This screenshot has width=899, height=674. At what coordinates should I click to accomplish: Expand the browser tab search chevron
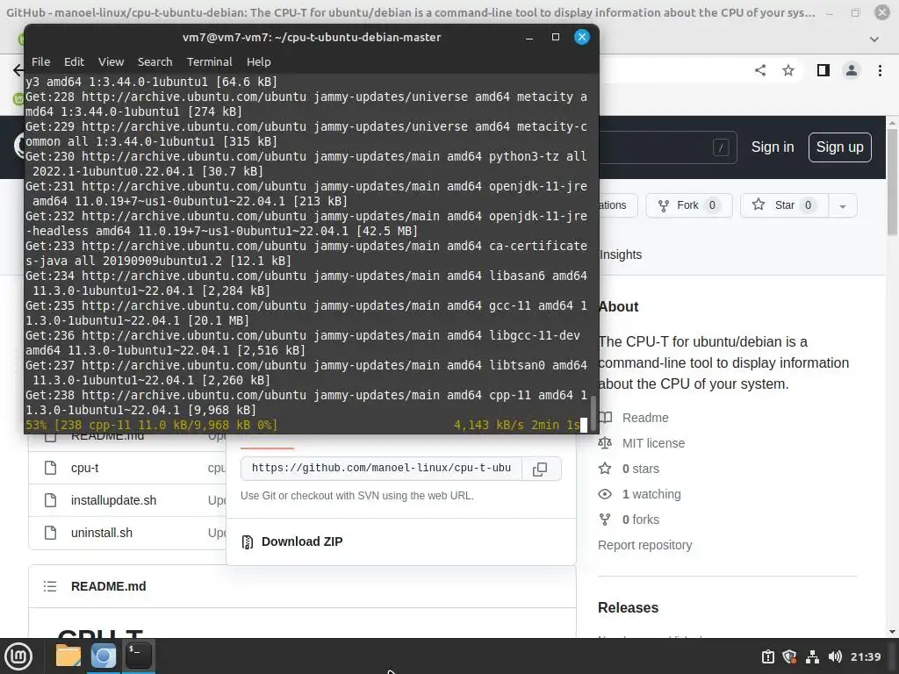874,39
